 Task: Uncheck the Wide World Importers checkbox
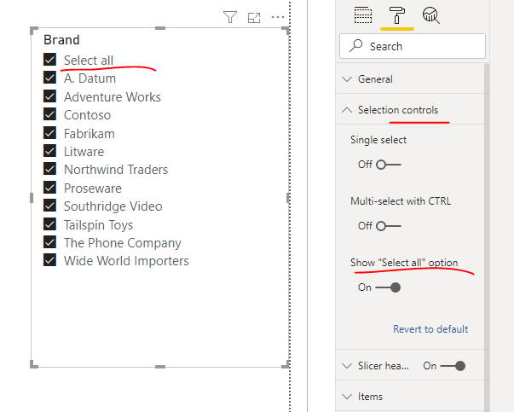tap(49, 260)
